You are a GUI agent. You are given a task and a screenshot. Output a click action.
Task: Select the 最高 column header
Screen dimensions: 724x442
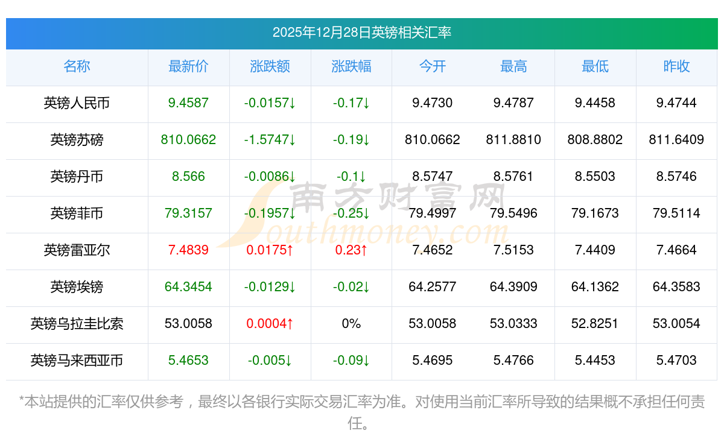513,66
